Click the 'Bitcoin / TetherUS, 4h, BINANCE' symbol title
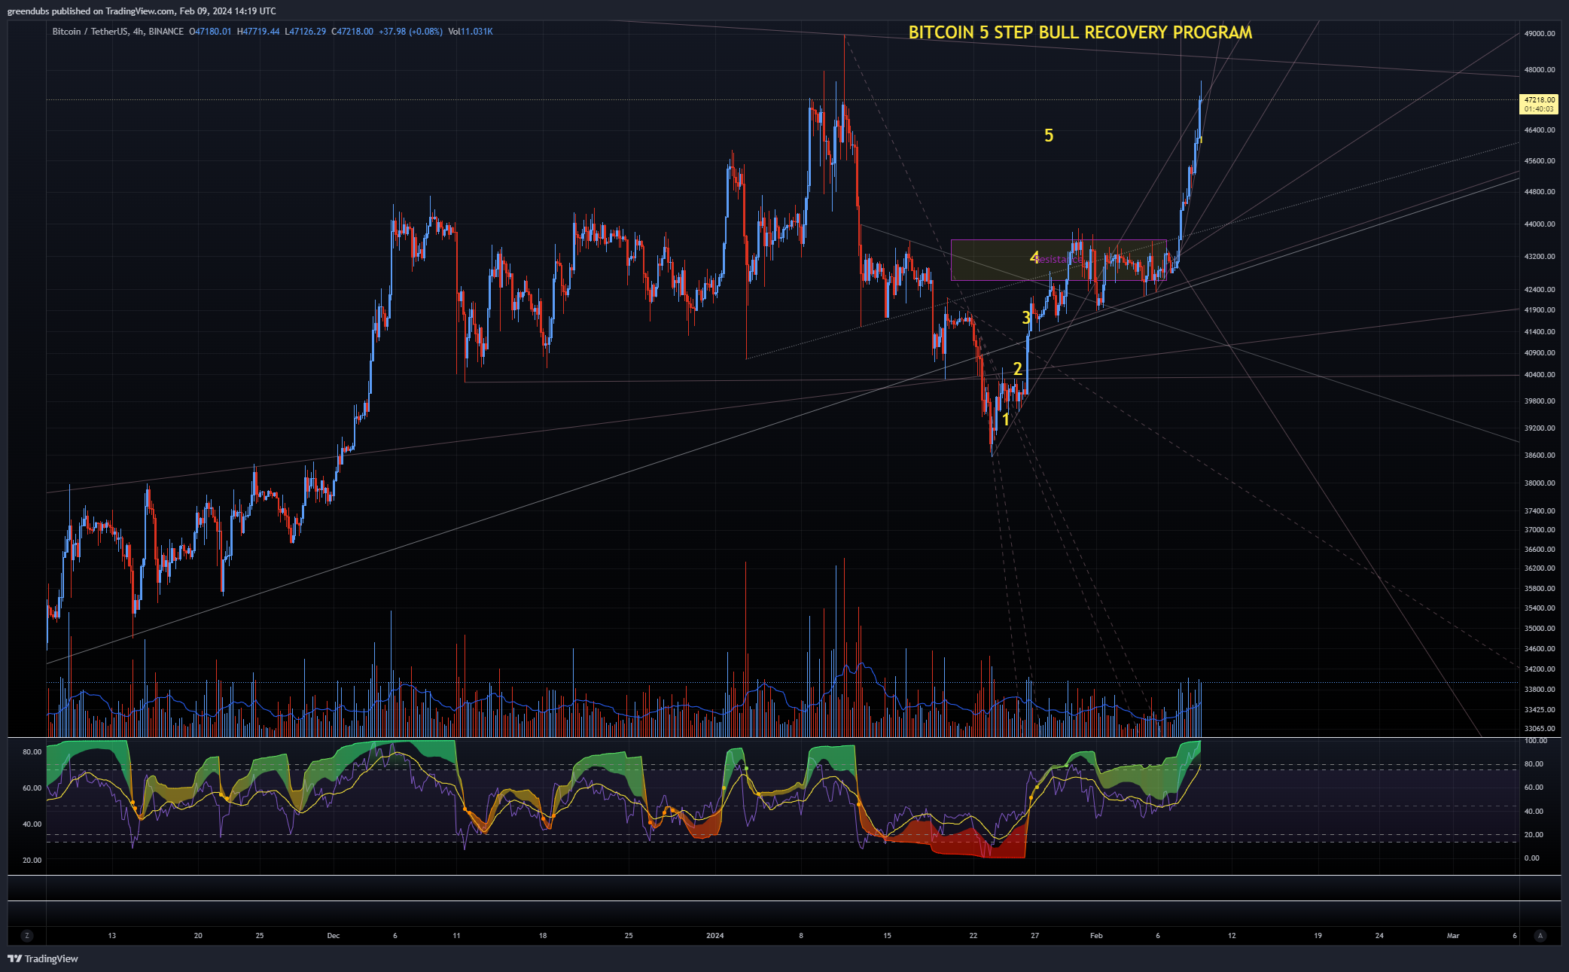Image resolution: width=1569 pixels, height=972 pixels. tap(118, 32)
